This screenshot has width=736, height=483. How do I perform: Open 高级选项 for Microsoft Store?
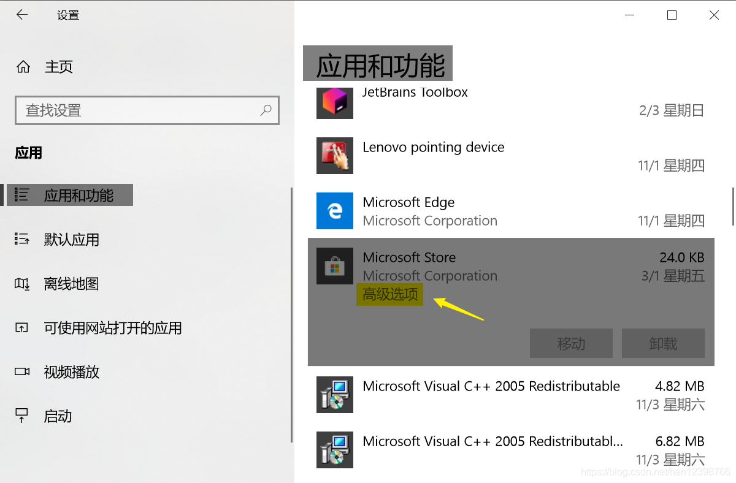coord(390,294)
